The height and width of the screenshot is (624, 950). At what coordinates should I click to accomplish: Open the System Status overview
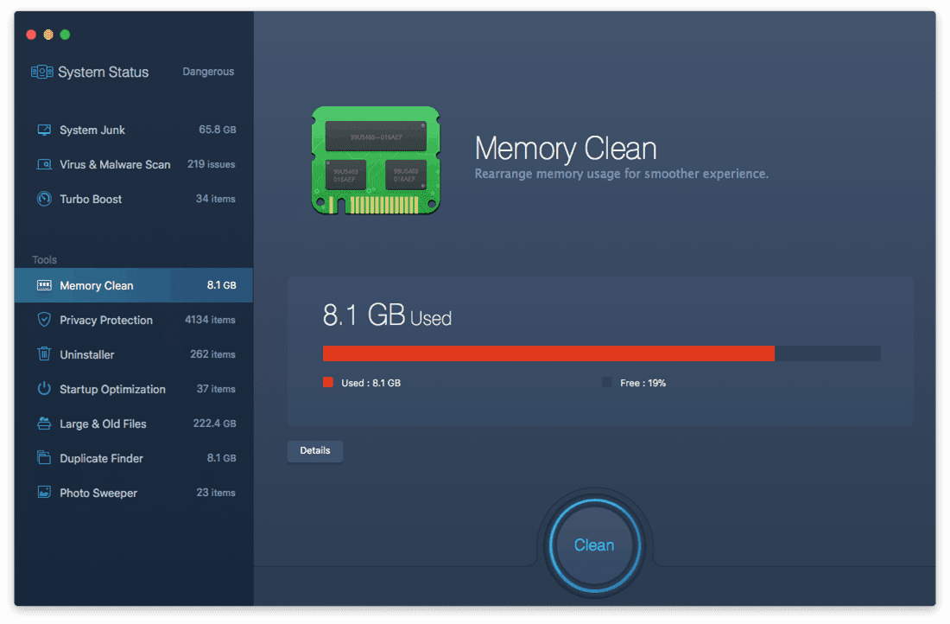tap(103, 73)
